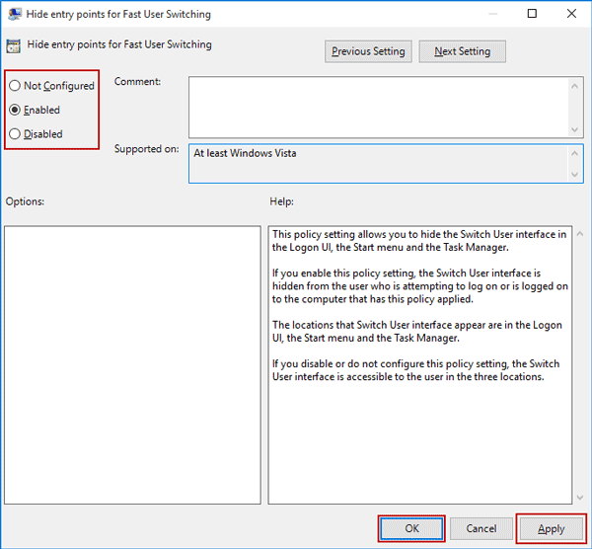Cancel the policy changes

pos(481,528)
